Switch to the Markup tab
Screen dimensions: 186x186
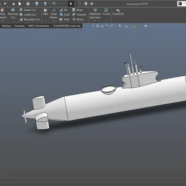(x=6, y=26)
